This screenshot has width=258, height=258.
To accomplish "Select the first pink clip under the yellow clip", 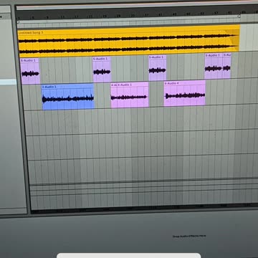I will [x=30, y=71].
